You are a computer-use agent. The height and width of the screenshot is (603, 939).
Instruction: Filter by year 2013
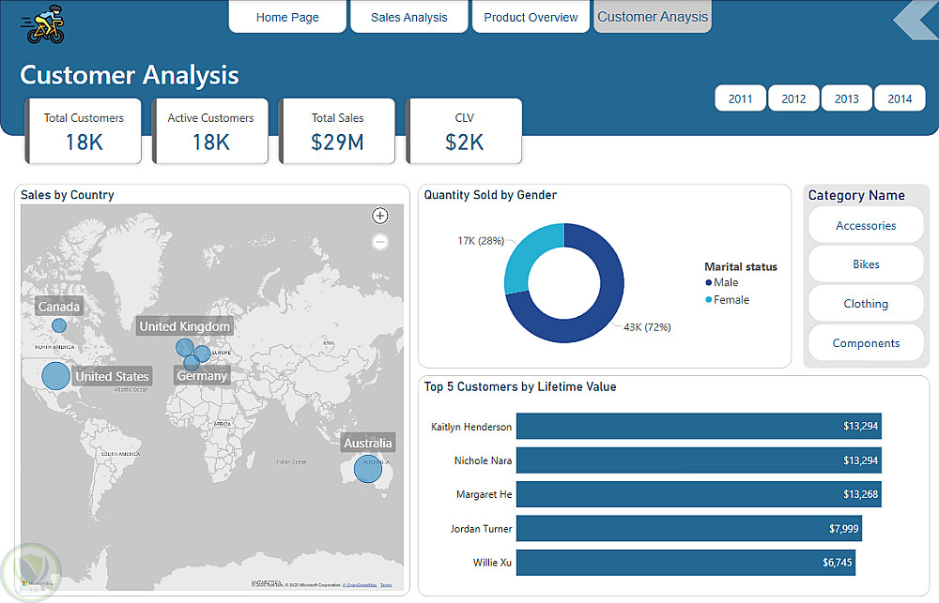(x=846, y=98)
